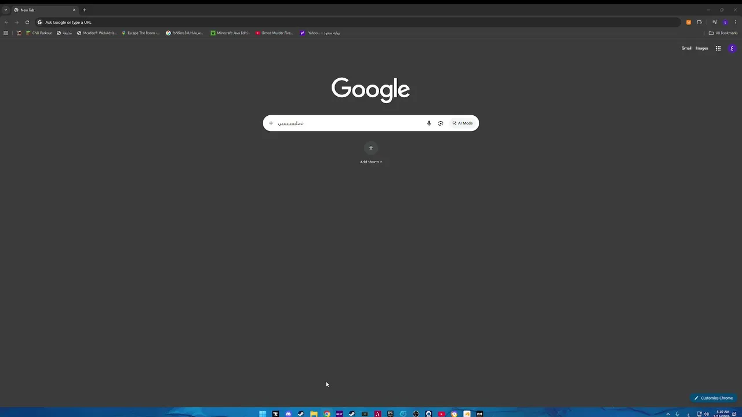The image size is (742, 417).
Task: Open the orange extension icon in toolbar
Action: (689, 22)
